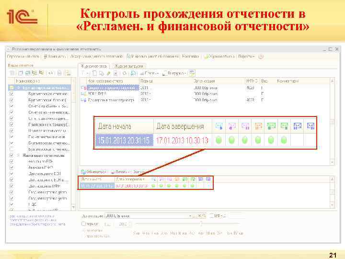Click the status icon of the РСВ-1 ПФР row
345x259 pixels.
pyautogui.click(x=83, y=94)
